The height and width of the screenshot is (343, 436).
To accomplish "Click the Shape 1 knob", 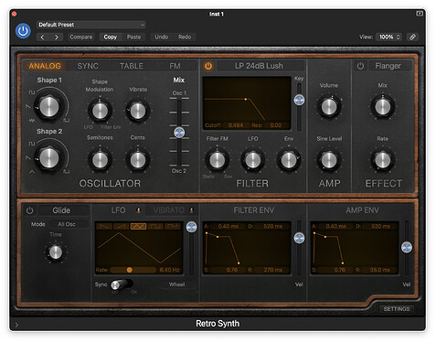I will point(49,107).
